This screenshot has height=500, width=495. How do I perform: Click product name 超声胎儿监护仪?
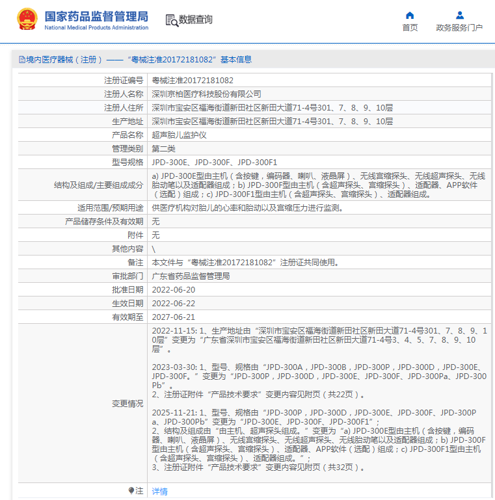179,135
